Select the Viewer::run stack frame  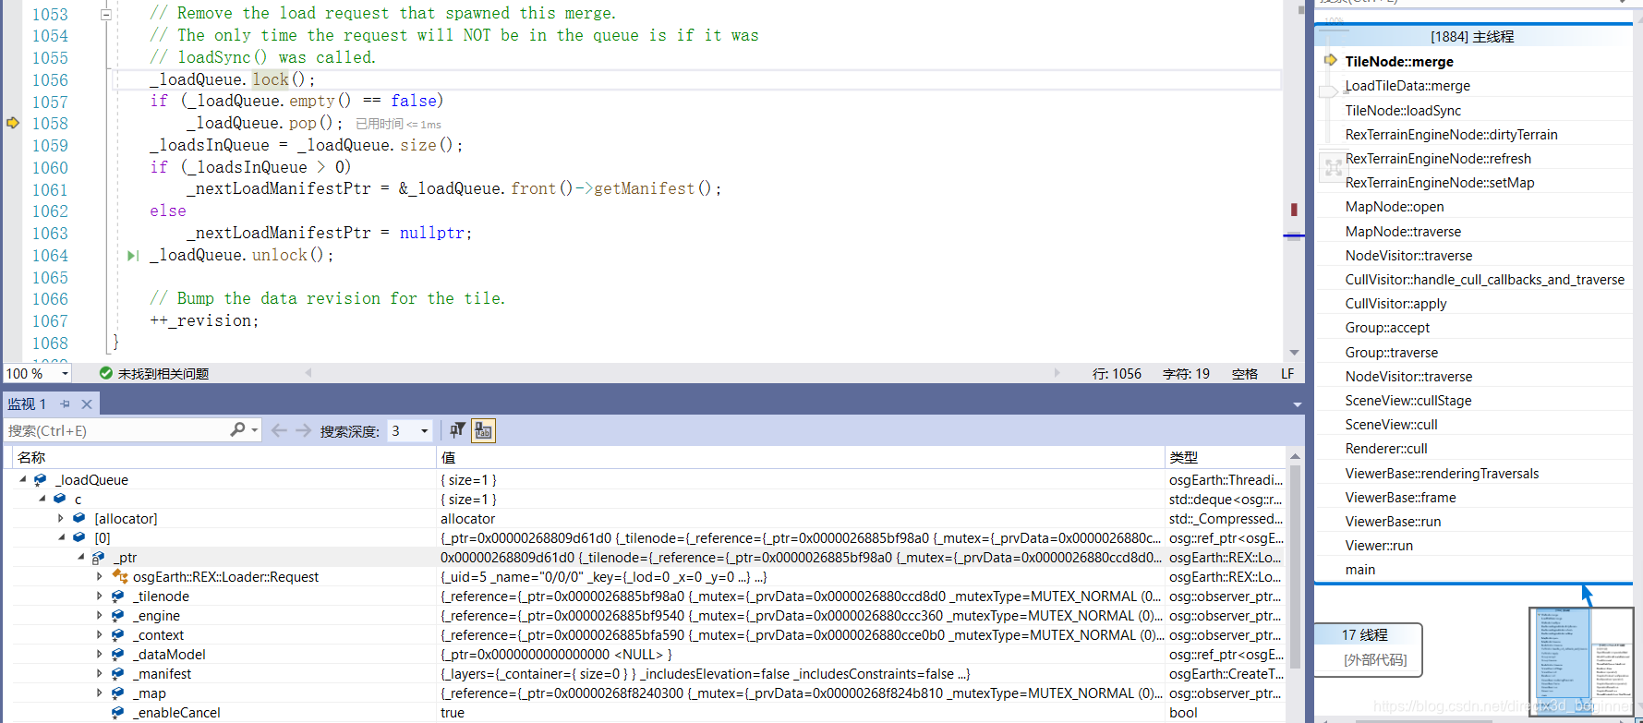click(1379, 546)
